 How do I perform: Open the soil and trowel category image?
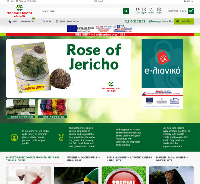[x=171, y=175]
